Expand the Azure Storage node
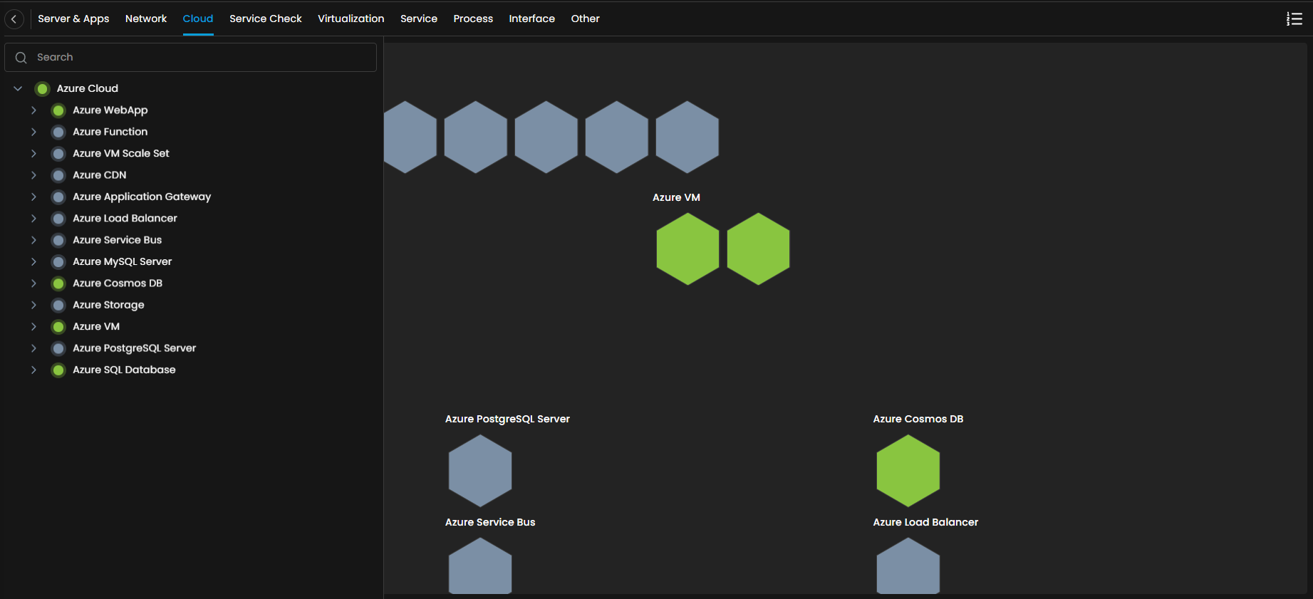 pos(33,306)
